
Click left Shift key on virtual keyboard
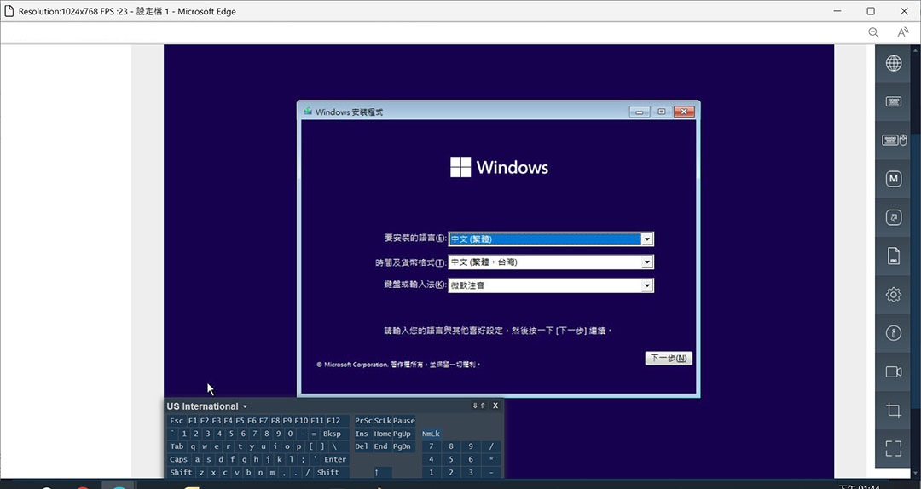(x=181, y=473)
